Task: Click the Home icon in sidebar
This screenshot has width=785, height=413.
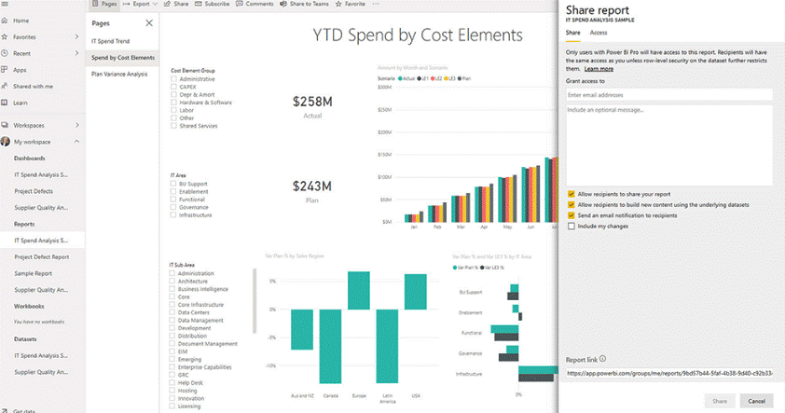Action: (5, 21)
